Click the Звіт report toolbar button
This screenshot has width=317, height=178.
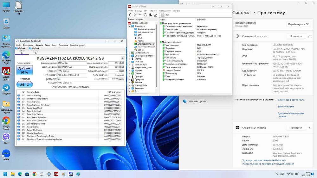coord(165,15)
